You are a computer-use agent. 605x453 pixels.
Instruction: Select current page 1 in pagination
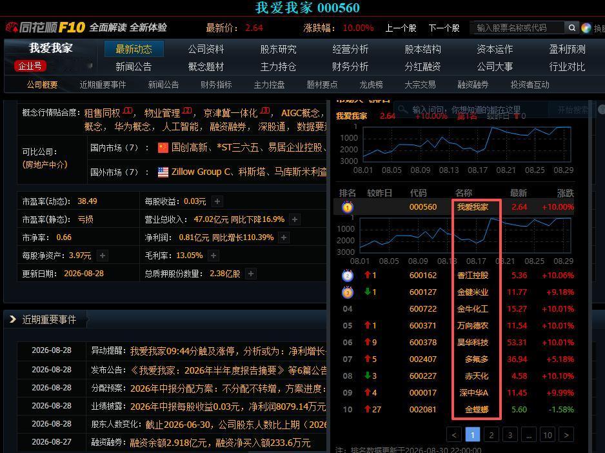click(x=473, y=435)
